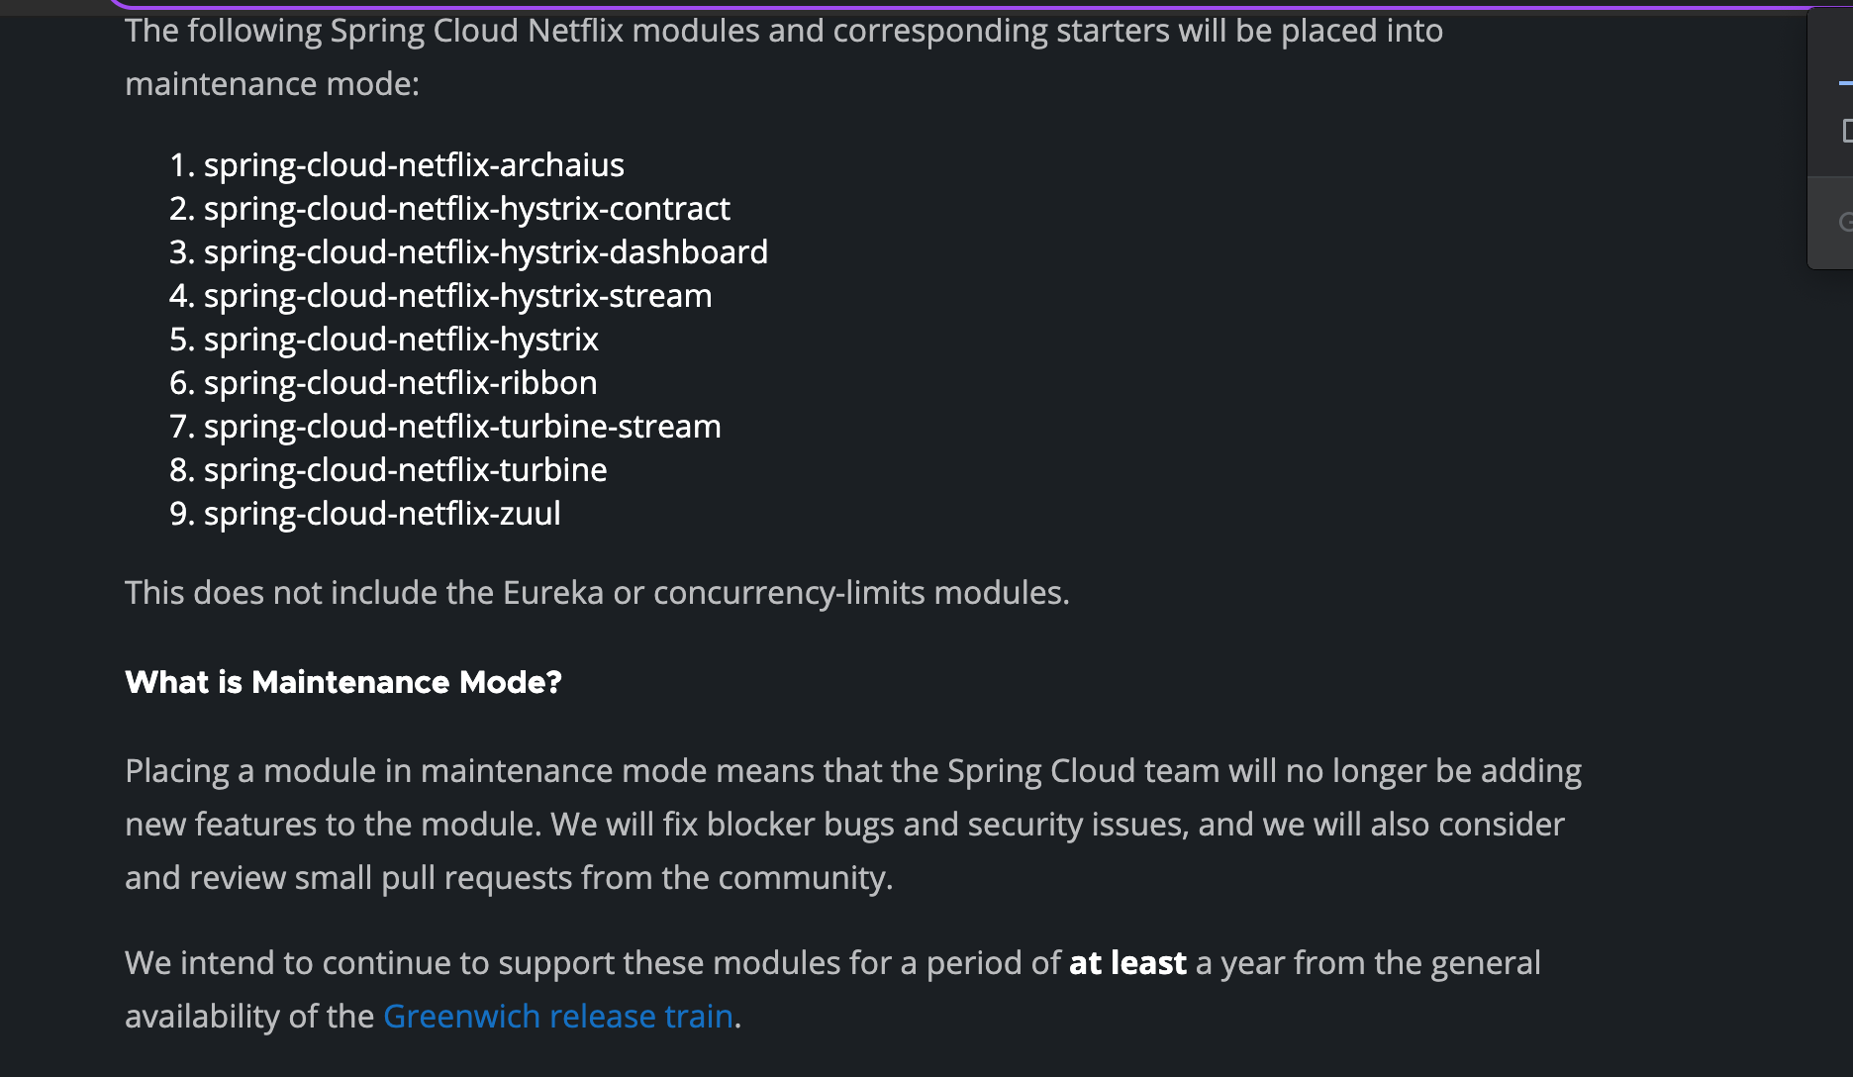Click the spring-cloud-netflix-hystrix-contract list entry
Screen dimensions: 1853x1077
466,209
